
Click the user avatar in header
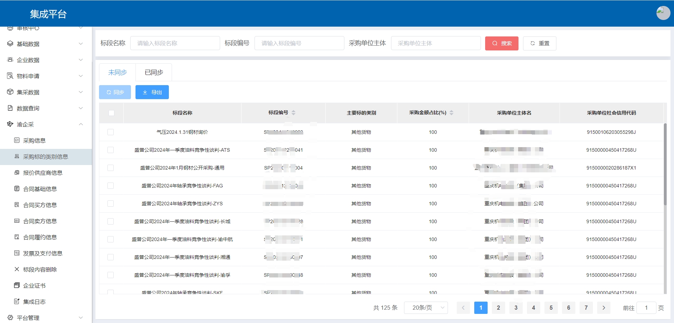(663, 13)
